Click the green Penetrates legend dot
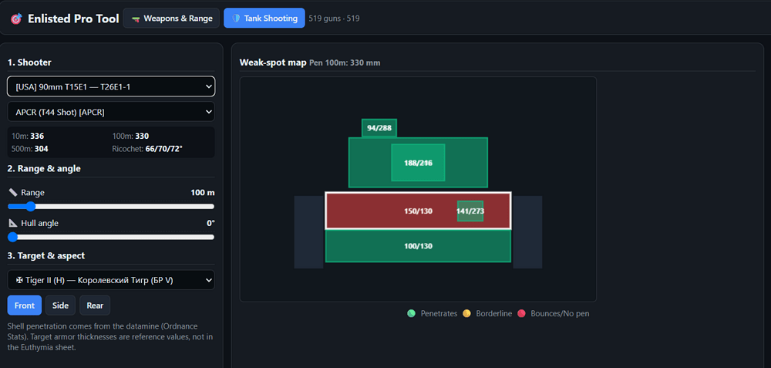The width and height of the screenshot is (771, 368). 411,313
